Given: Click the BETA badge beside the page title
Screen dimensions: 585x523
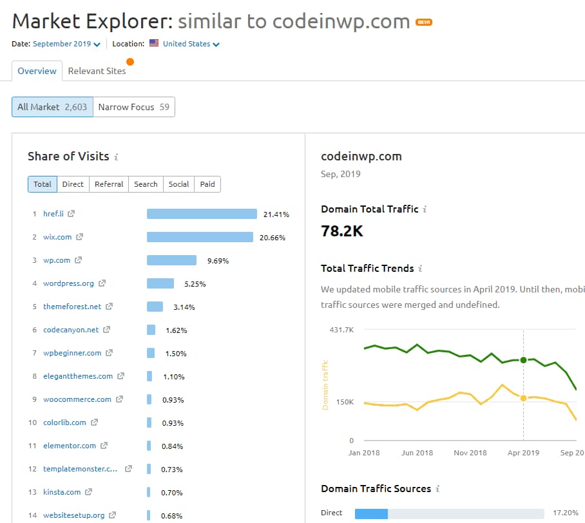Looking at the screenshot, I should coord(424,21).
